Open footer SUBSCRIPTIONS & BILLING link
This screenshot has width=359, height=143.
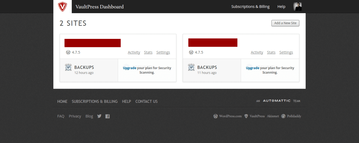95,101
